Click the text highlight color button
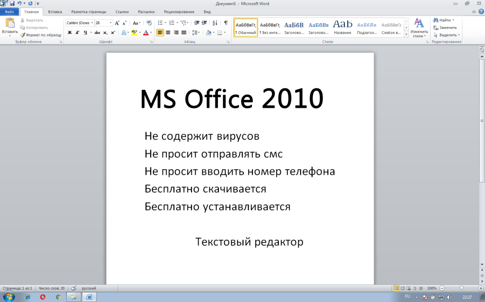 pos(134,33)
